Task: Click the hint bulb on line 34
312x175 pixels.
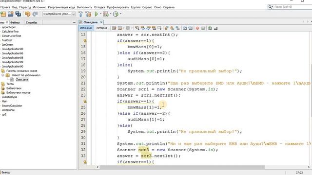Action: [x=85, y=162]
